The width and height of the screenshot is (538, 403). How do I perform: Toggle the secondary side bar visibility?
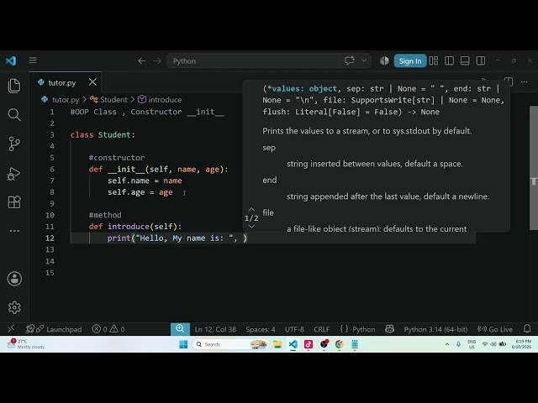point(481,60)
